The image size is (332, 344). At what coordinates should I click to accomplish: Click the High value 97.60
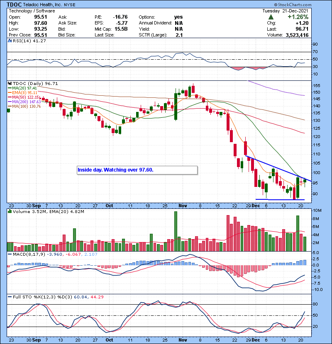[x=41, y=23]
